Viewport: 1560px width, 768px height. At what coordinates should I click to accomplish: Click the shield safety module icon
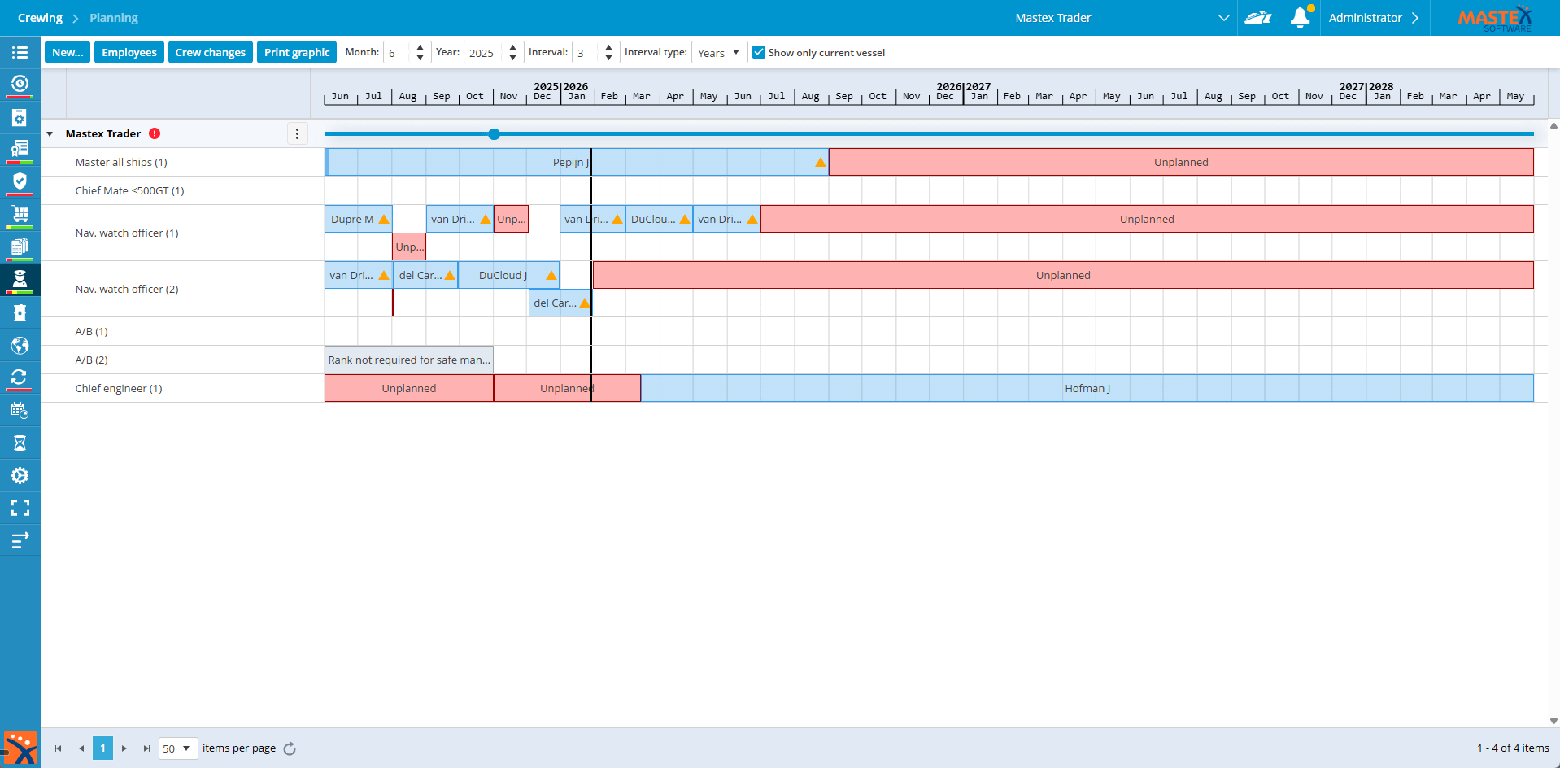coord(20,181)
